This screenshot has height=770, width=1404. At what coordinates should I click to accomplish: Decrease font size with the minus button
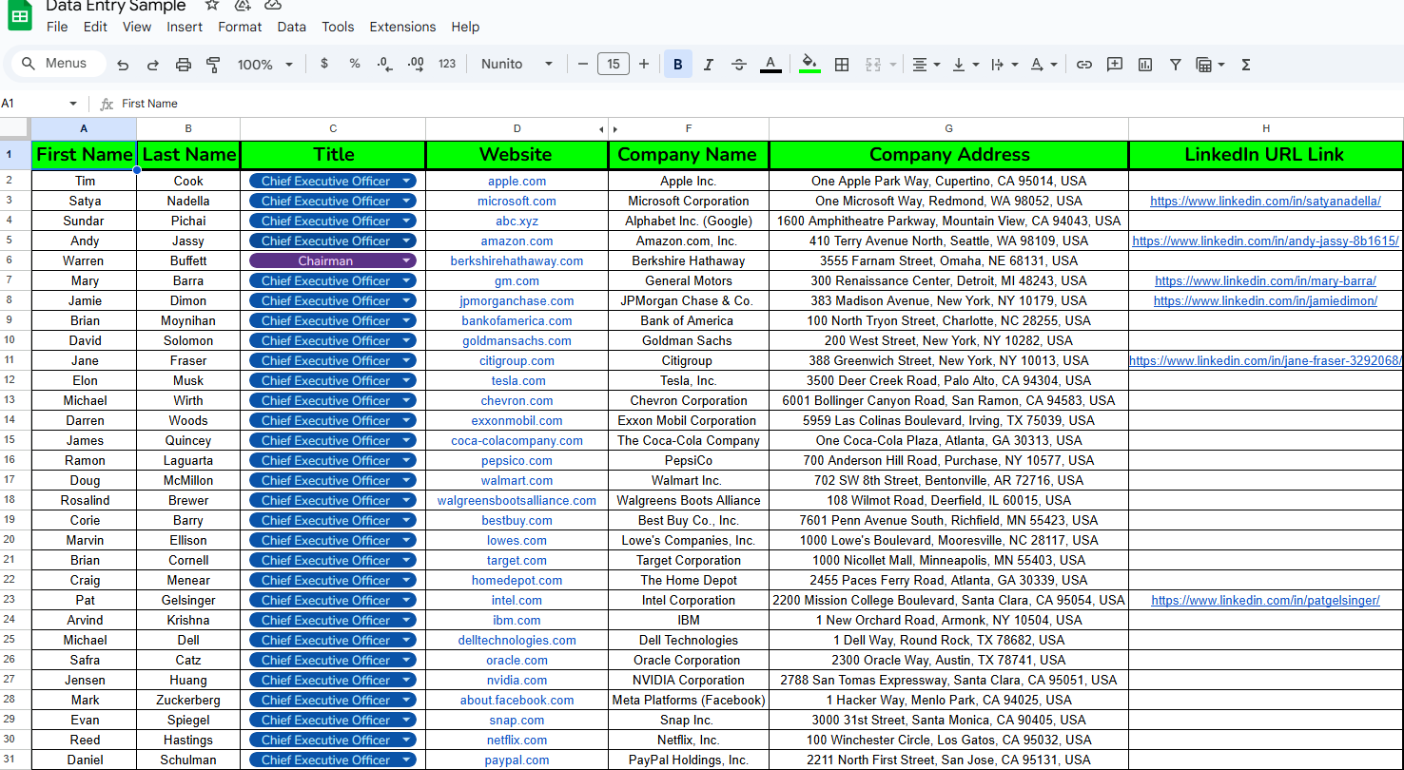tap(583, 64)
